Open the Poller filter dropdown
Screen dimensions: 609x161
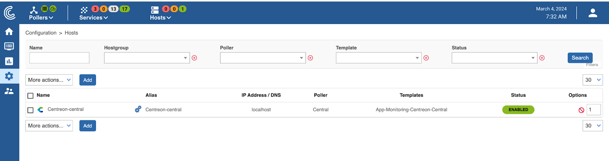[x=263, y=58]
